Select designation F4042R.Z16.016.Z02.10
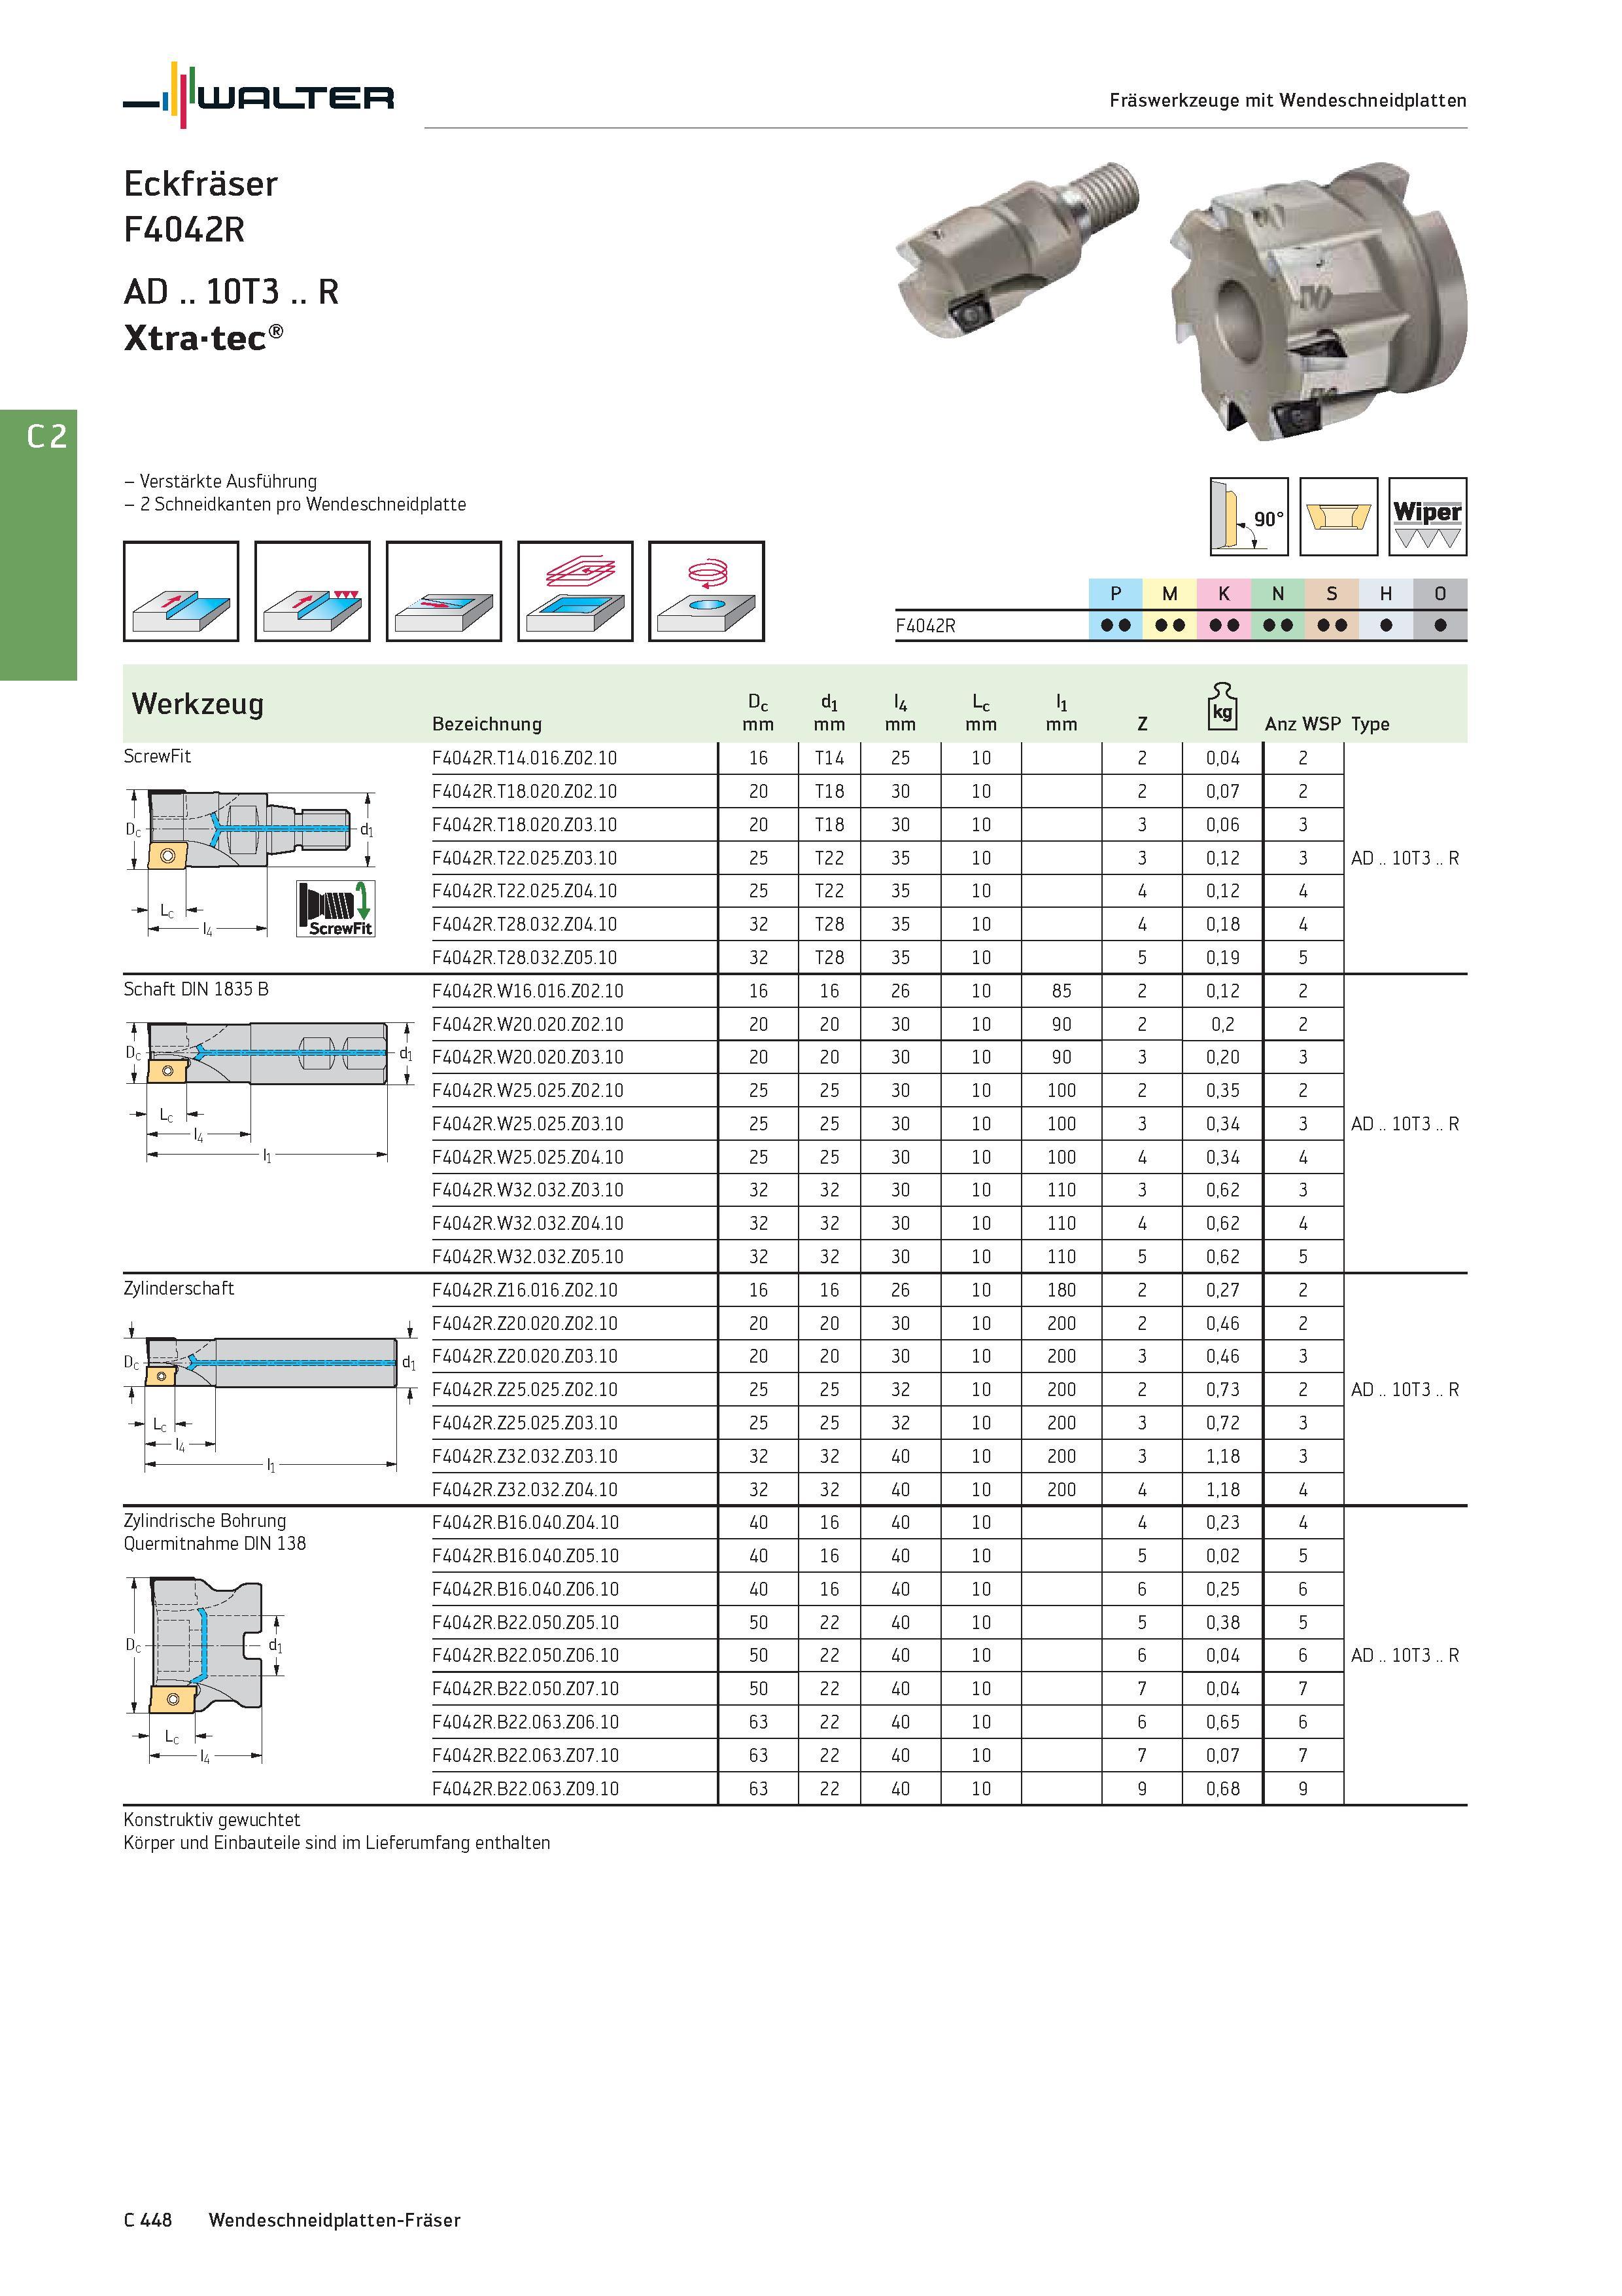 pos(525,1290)
